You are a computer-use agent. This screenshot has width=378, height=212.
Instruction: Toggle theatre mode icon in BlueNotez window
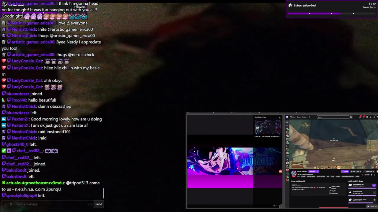pos(277,206)
